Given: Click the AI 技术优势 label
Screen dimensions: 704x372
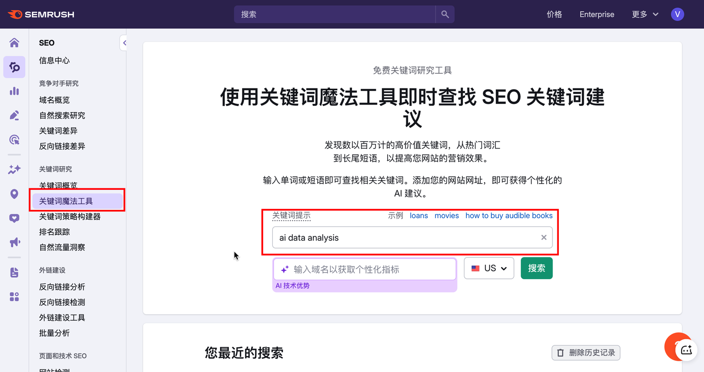Looking at the screenshot, I should pyautogui.click(x=292, y=286).
